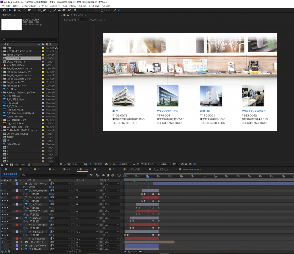Select the Roto Brush tool
The image size is (294, 254).
(69, 10)
